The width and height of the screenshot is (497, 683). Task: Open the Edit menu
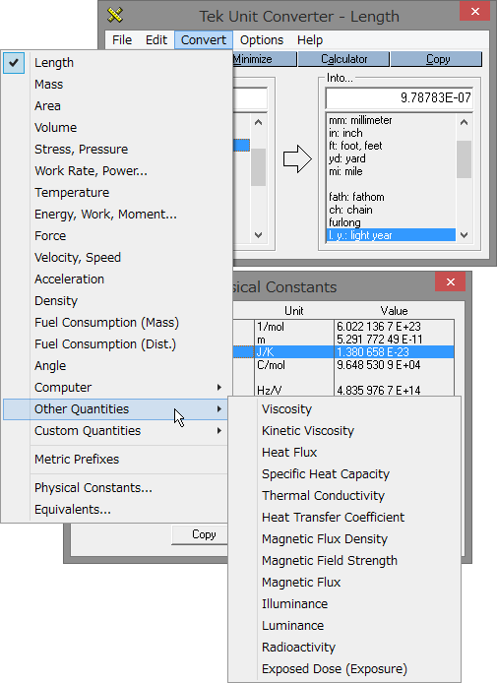pyautogui.click(x=156, y=40)
